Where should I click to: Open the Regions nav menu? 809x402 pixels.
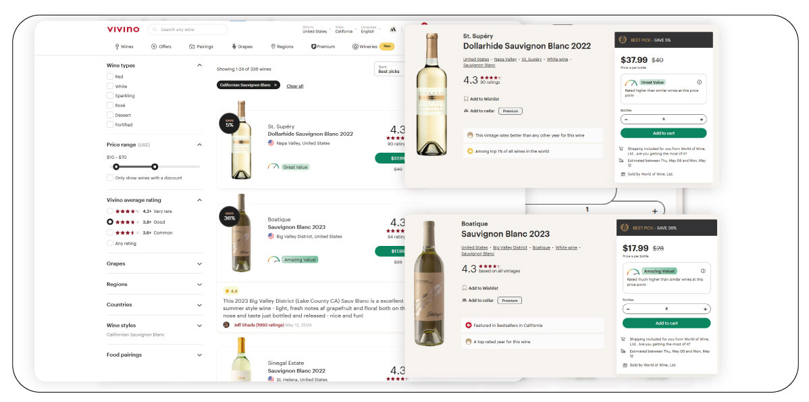tap(282, 47)
